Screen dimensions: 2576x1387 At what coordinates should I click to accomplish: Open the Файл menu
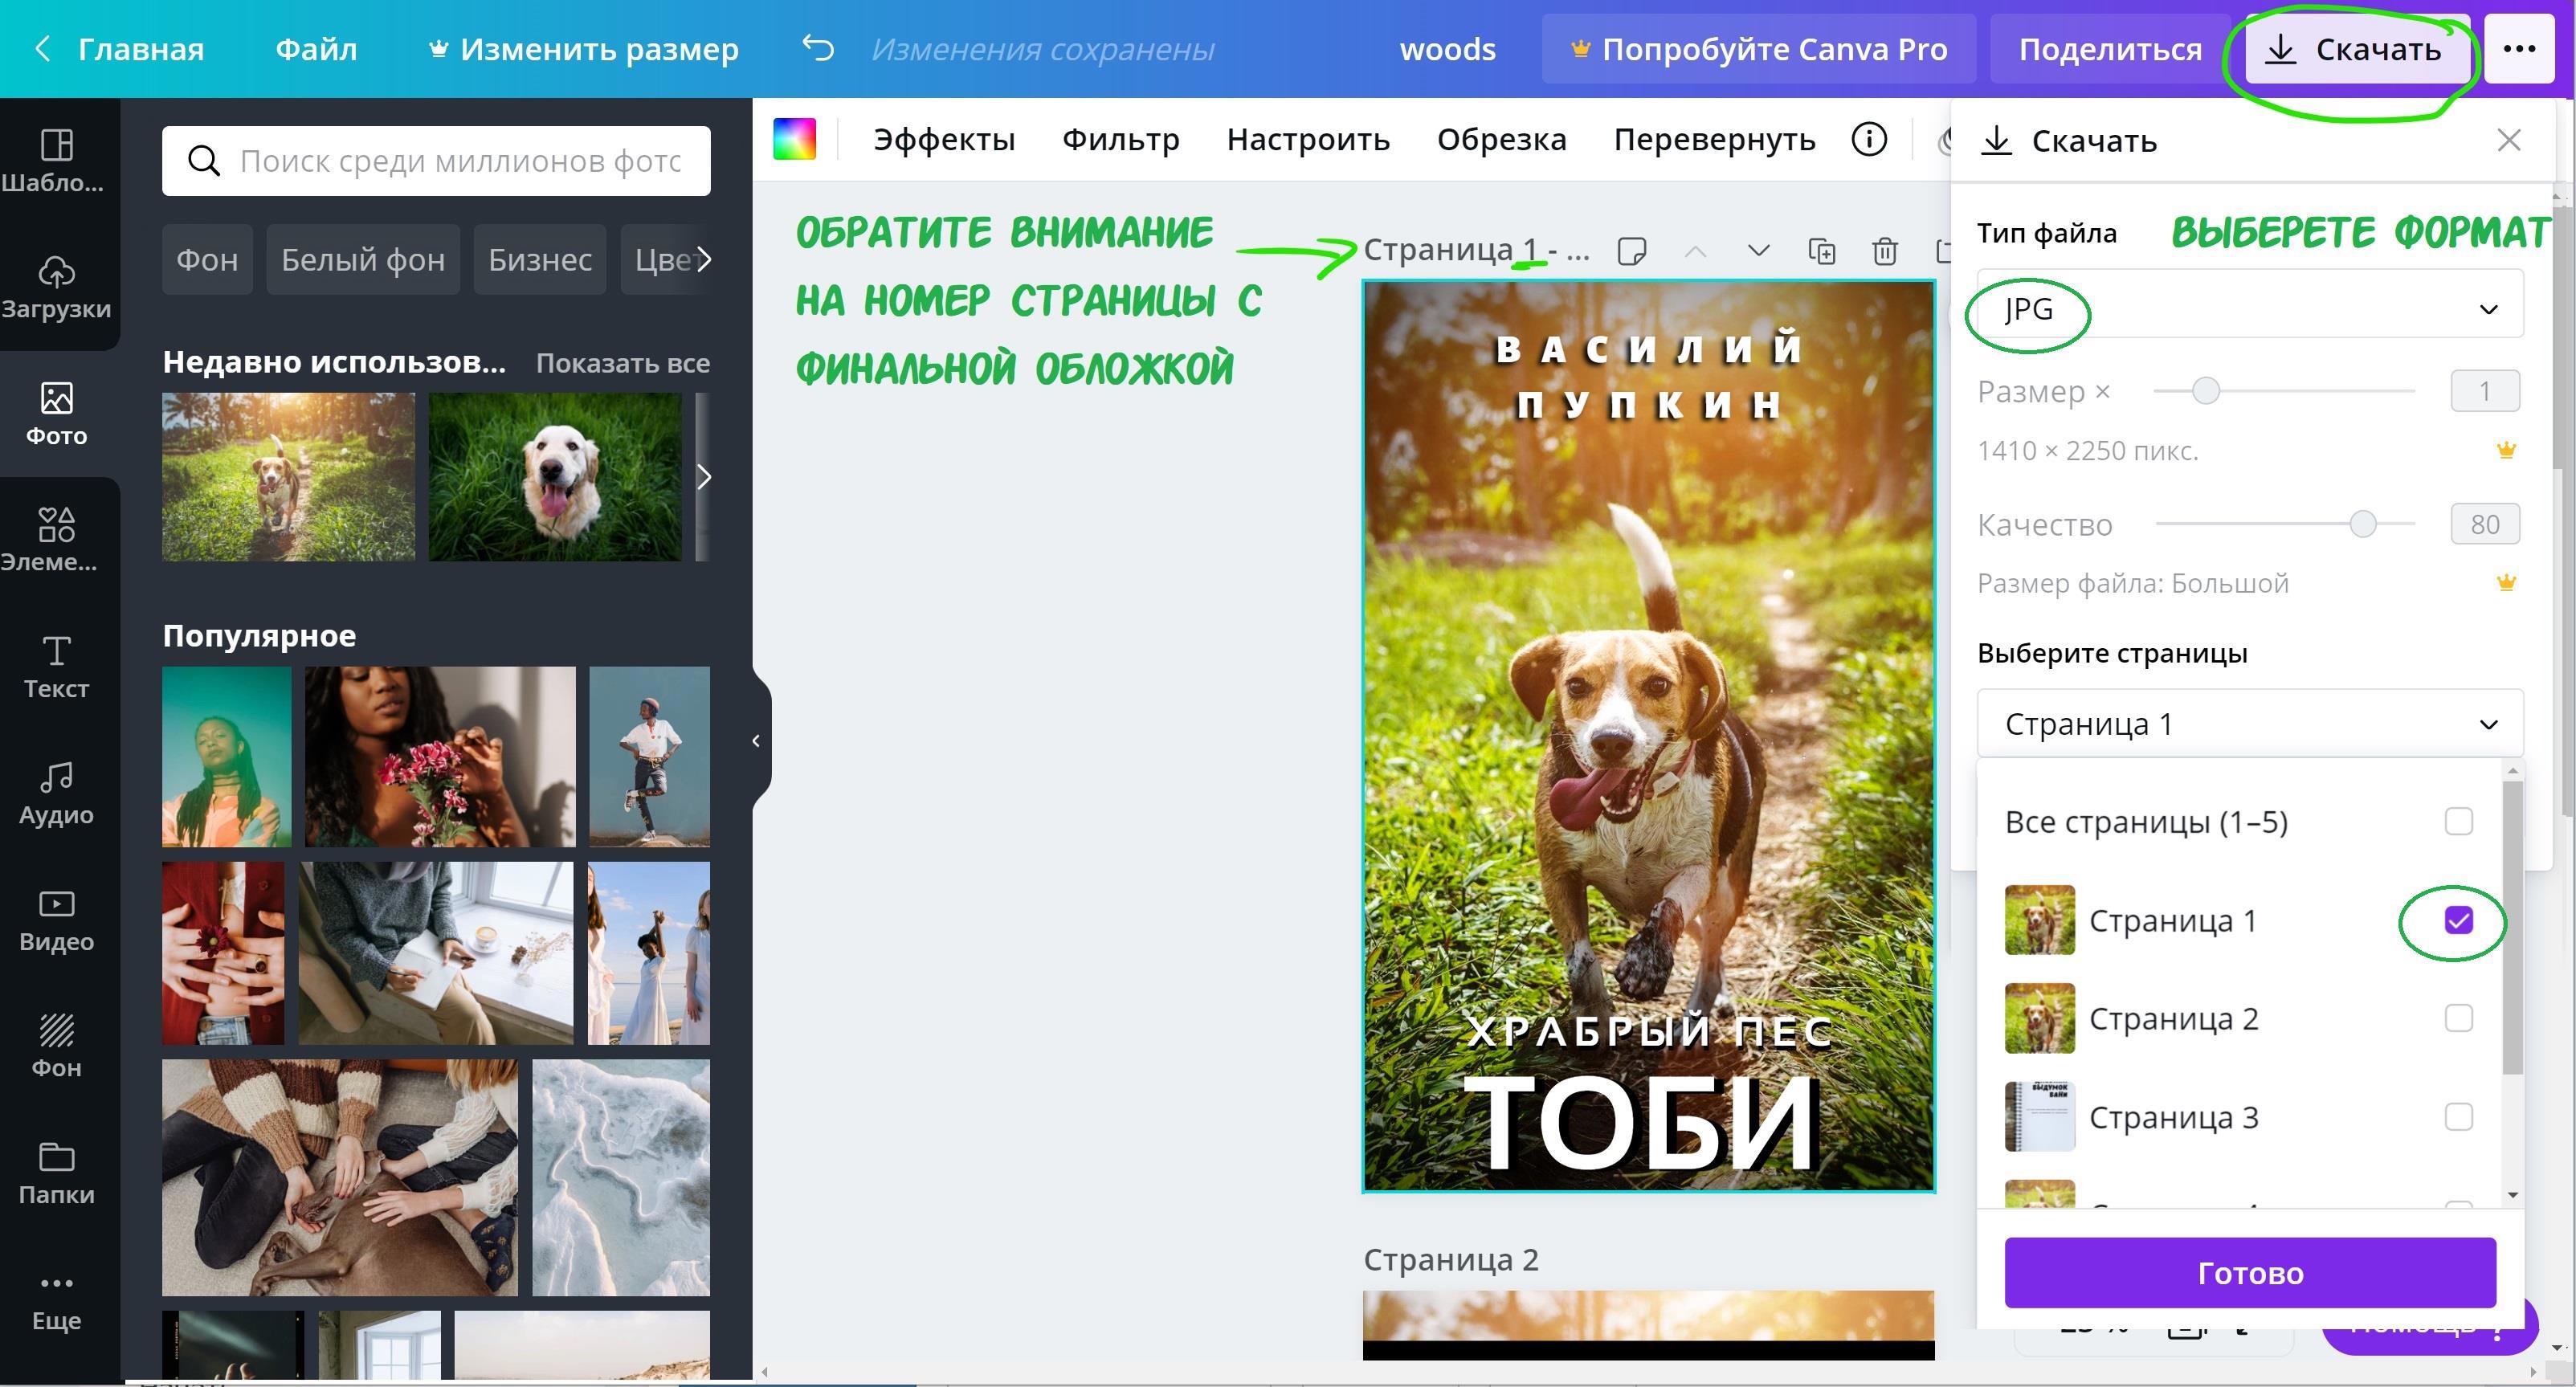tap(316, 48)
